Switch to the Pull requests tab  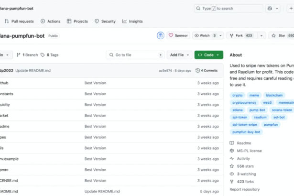[19, 22]
